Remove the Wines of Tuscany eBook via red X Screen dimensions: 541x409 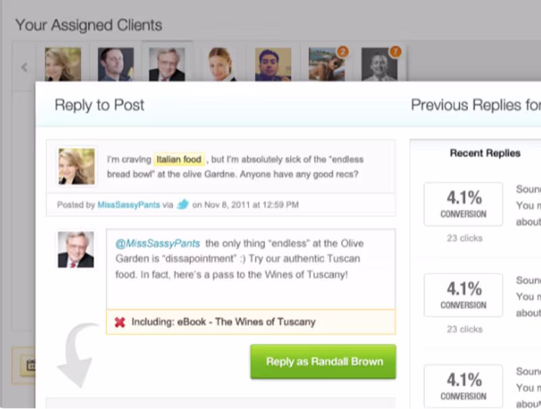click(120, 322)
